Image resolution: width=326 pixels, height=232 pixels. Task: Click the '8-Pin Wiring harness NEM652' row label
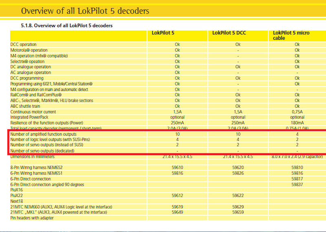coord(36,168)
